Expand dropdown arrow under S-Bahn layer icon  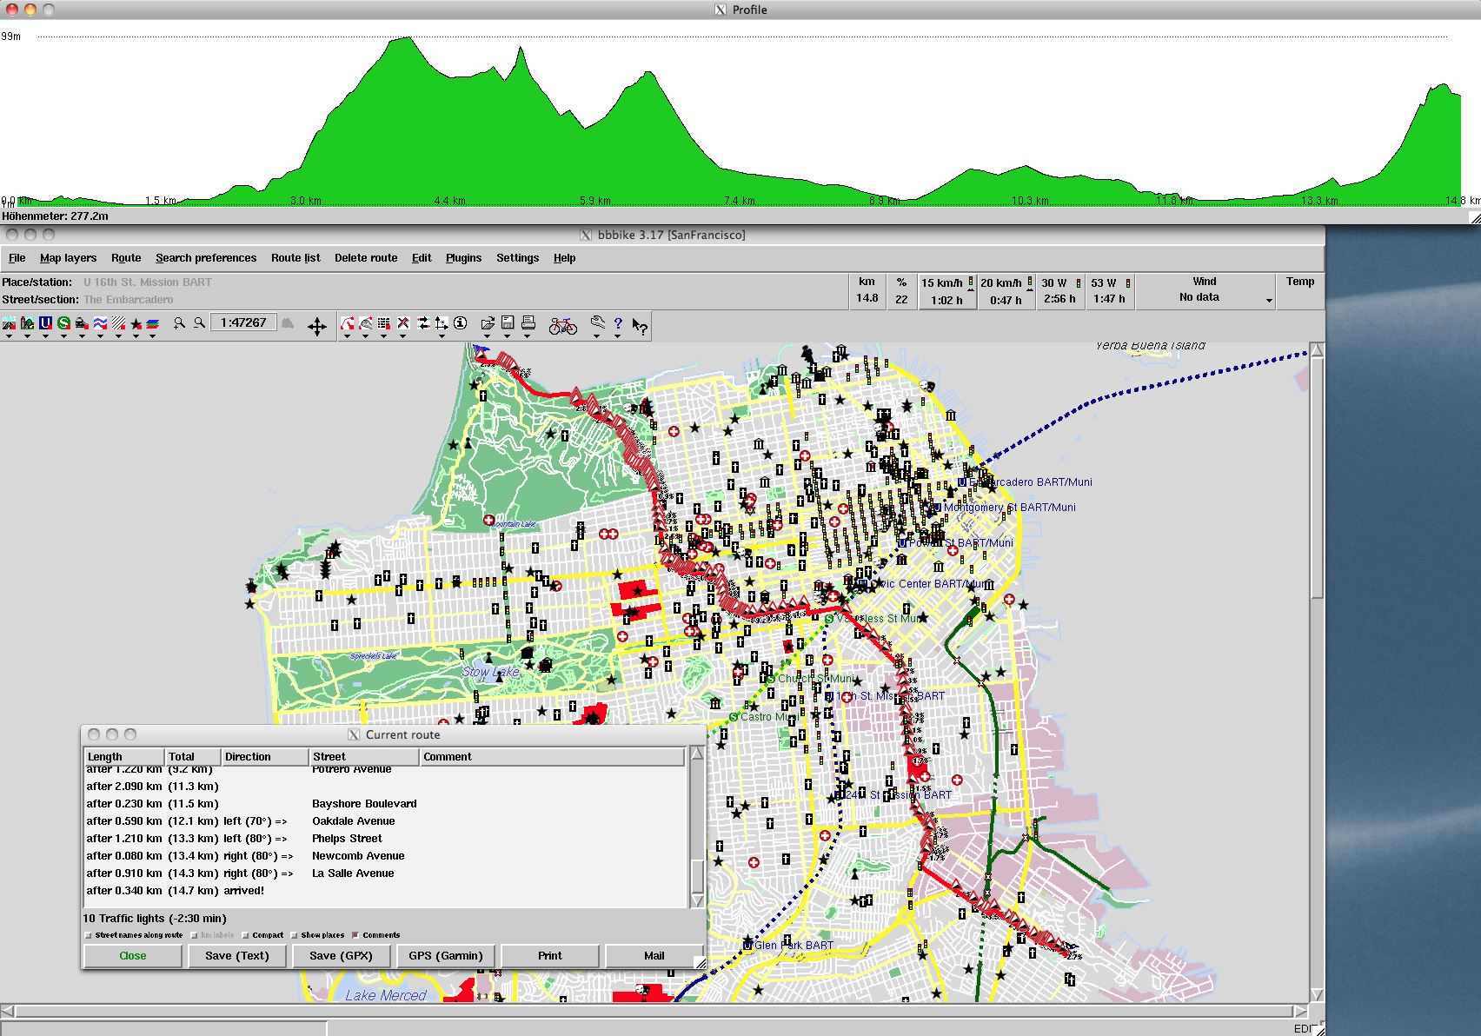tap(63, 336)
